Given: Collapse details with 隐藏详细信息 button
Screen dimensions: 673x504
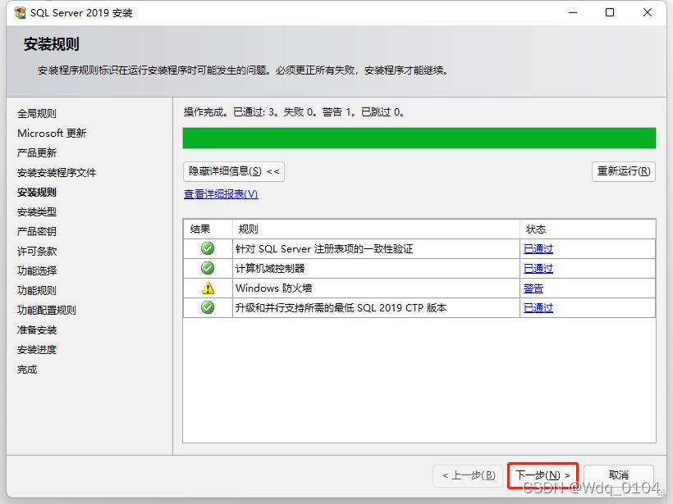Looking at the screenshot, I should [x=234, y=171].
